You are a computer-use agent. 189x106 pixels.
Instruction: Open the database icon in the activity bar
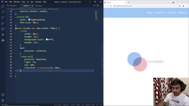pos(3,35)
